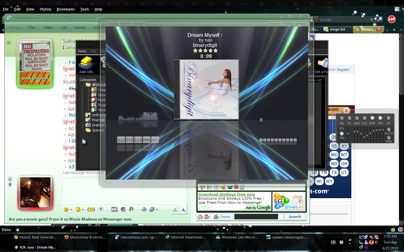Click the voice clip icon in Messenger
Image resolution: width=404 pixels, height=252 pixels.
click(x=101, y=209)
